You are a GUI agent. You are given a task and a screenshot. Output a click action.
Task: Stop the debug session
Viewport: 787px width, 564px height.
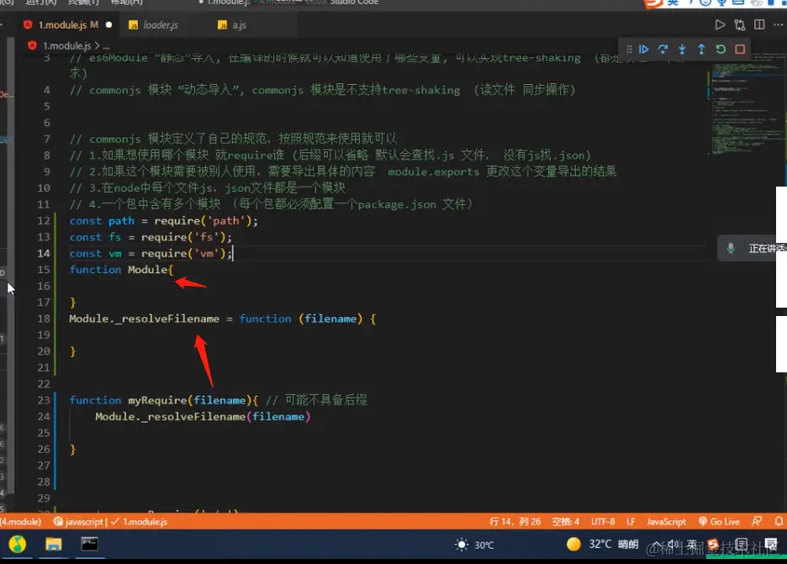pos(740,50)
